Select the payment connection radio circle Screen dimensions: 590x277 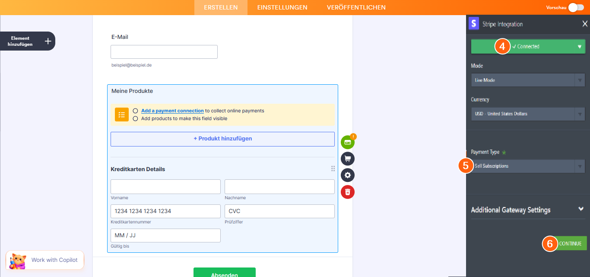tap(136, 111)
